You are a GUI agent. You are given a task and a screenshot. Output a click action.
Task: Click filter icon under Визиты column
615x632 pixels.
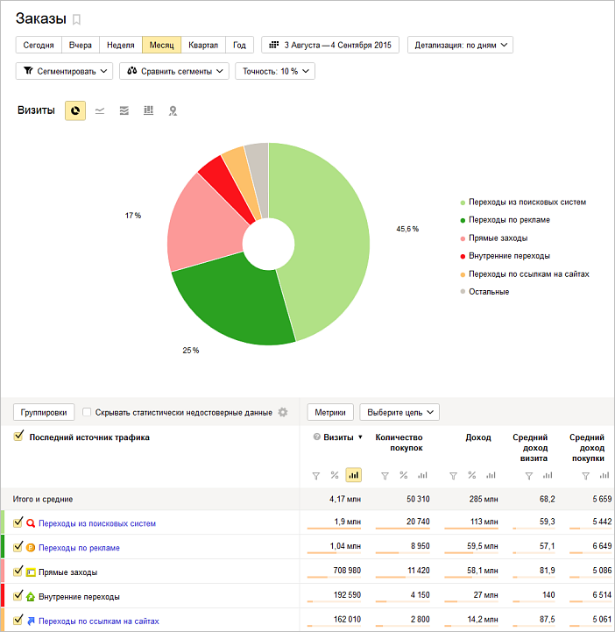[x=316, y=475]
